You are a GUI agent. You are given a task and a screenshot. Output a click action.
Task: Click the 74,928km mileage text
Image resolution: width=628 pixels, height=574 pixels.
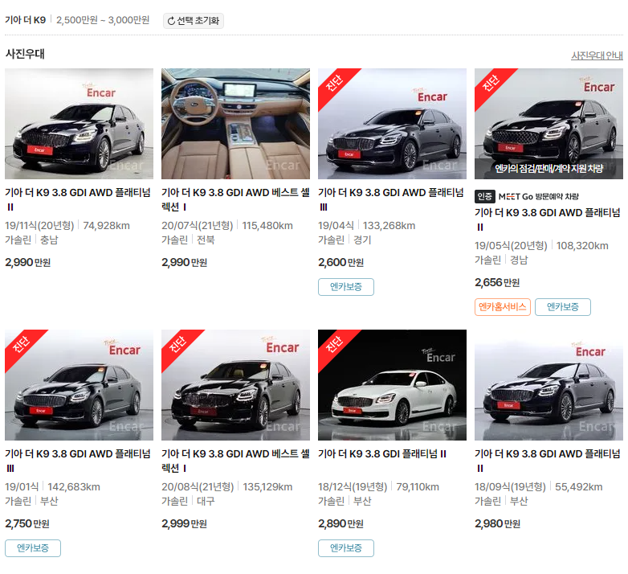click(x=107, y=226)
